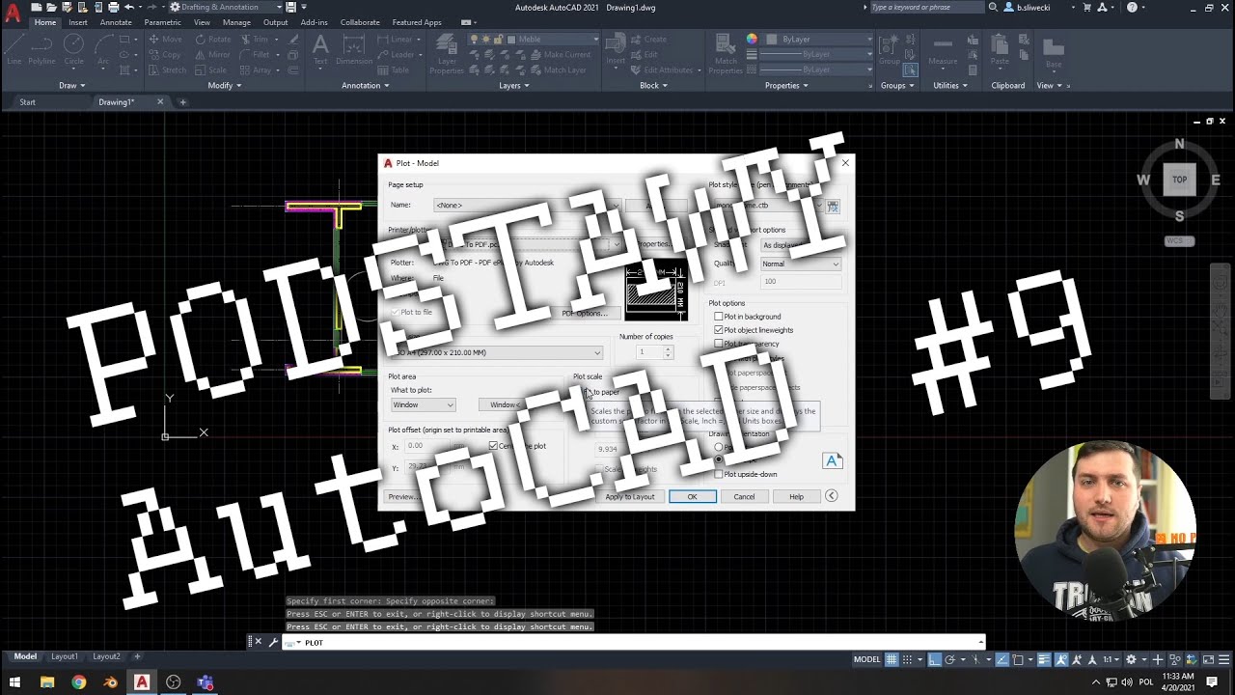Click the ViewCube TOP face

point(1179,180)
